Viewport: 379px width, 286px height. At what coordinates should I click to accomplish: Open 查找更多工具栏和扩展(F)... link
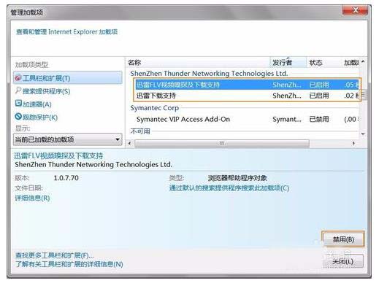coord(55,255)
